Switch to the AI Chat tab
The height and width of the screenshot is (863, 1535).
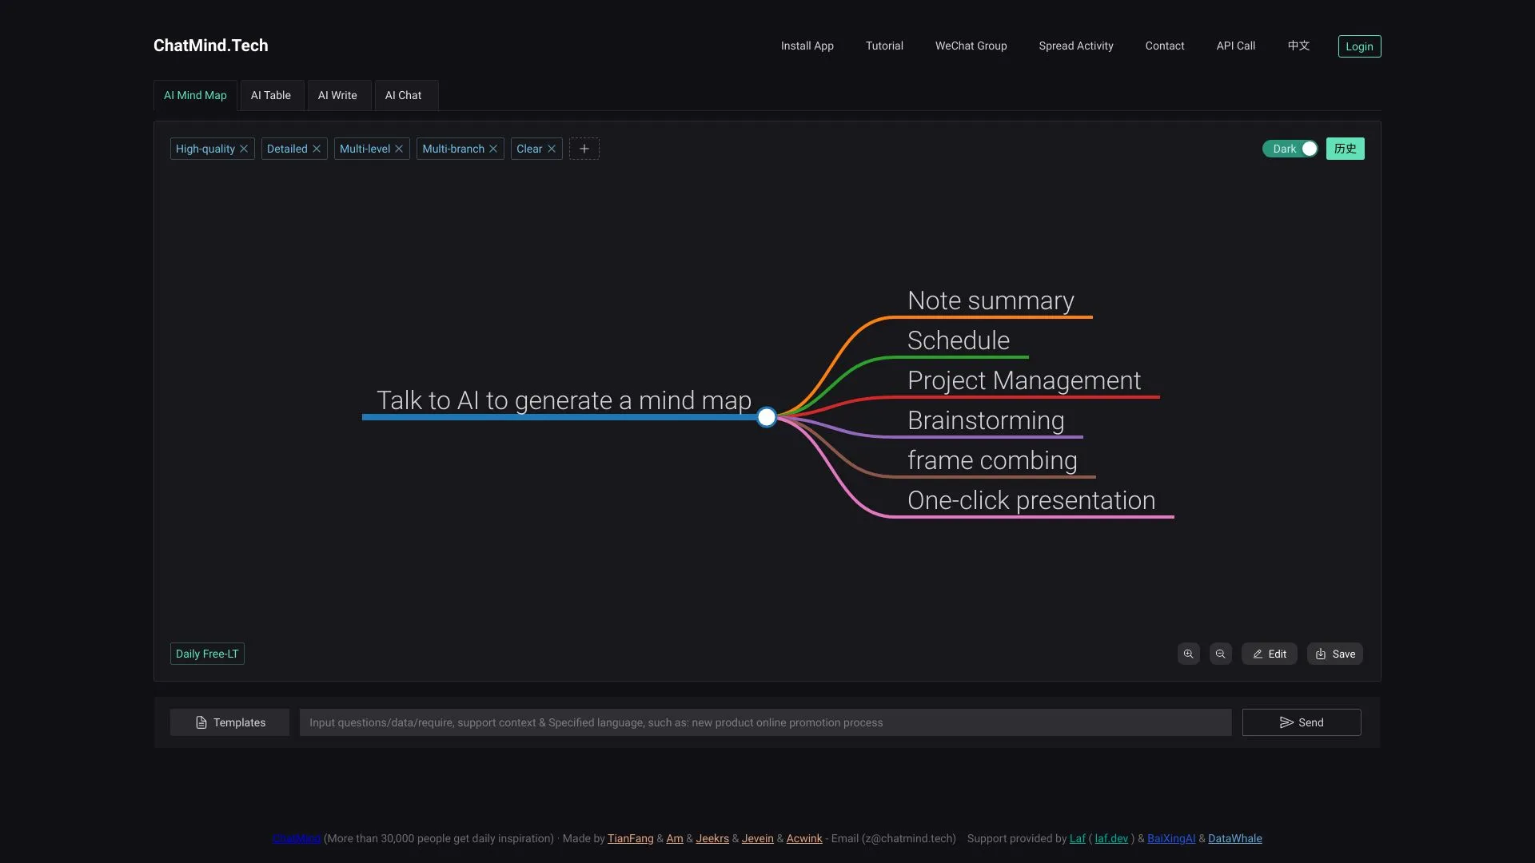[403, 95]
